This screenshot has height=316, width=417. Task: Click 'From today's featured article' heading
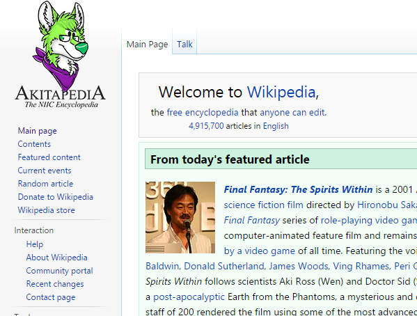click(x=230, y=159)
